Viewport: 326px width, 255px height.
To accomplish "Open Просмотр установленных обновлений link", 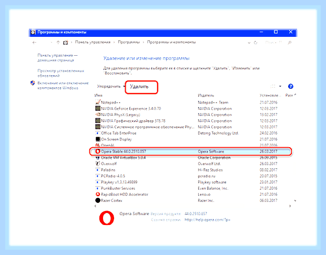I will (60, 73).
